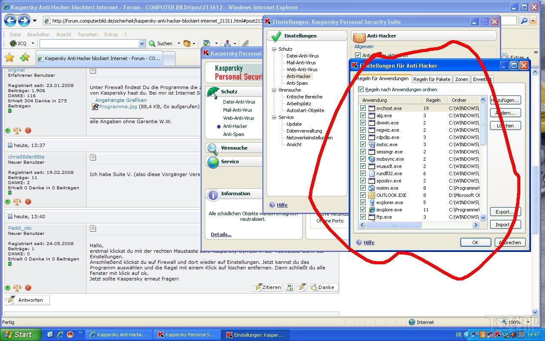Click the reputation scales icon under chris88der88te
The height and width of the screenshot is (341, 545).
click(17, 202)
